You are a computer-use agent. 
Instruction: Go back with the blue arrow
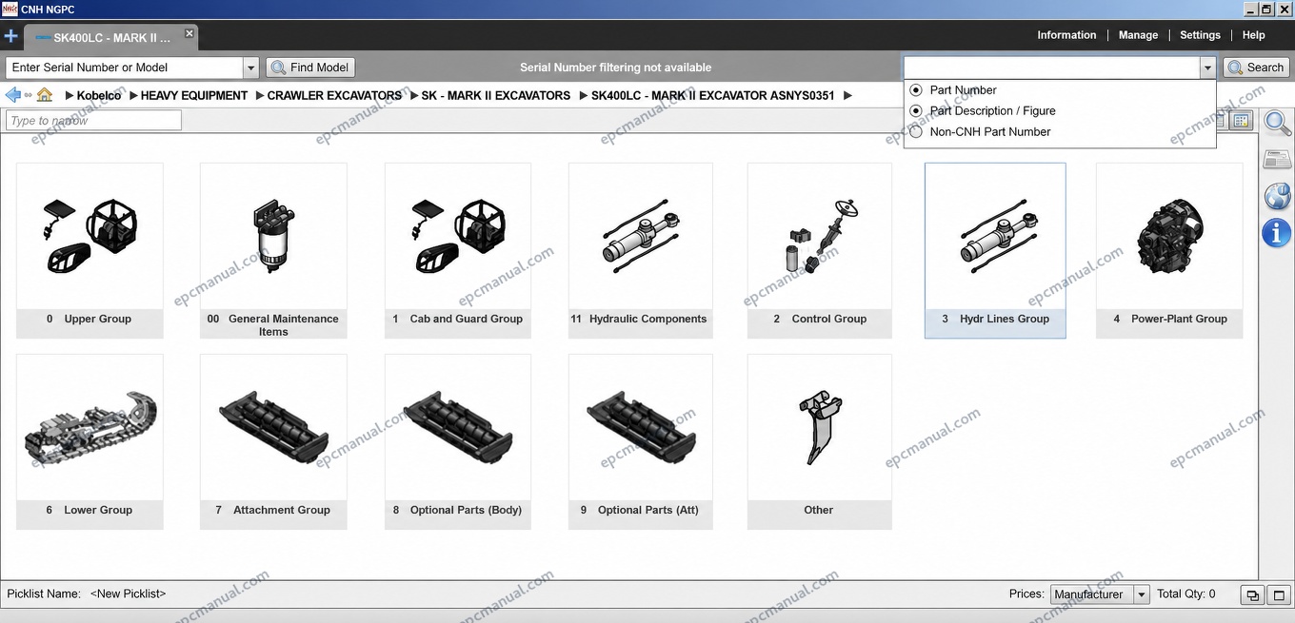(13, 95)
